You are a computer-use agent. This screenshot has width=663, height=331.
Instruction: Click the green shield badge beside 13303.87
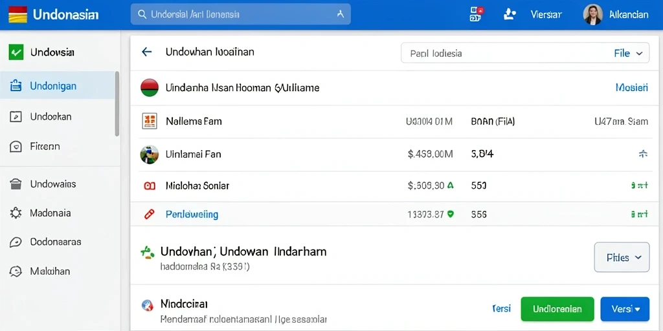[451, 214]
